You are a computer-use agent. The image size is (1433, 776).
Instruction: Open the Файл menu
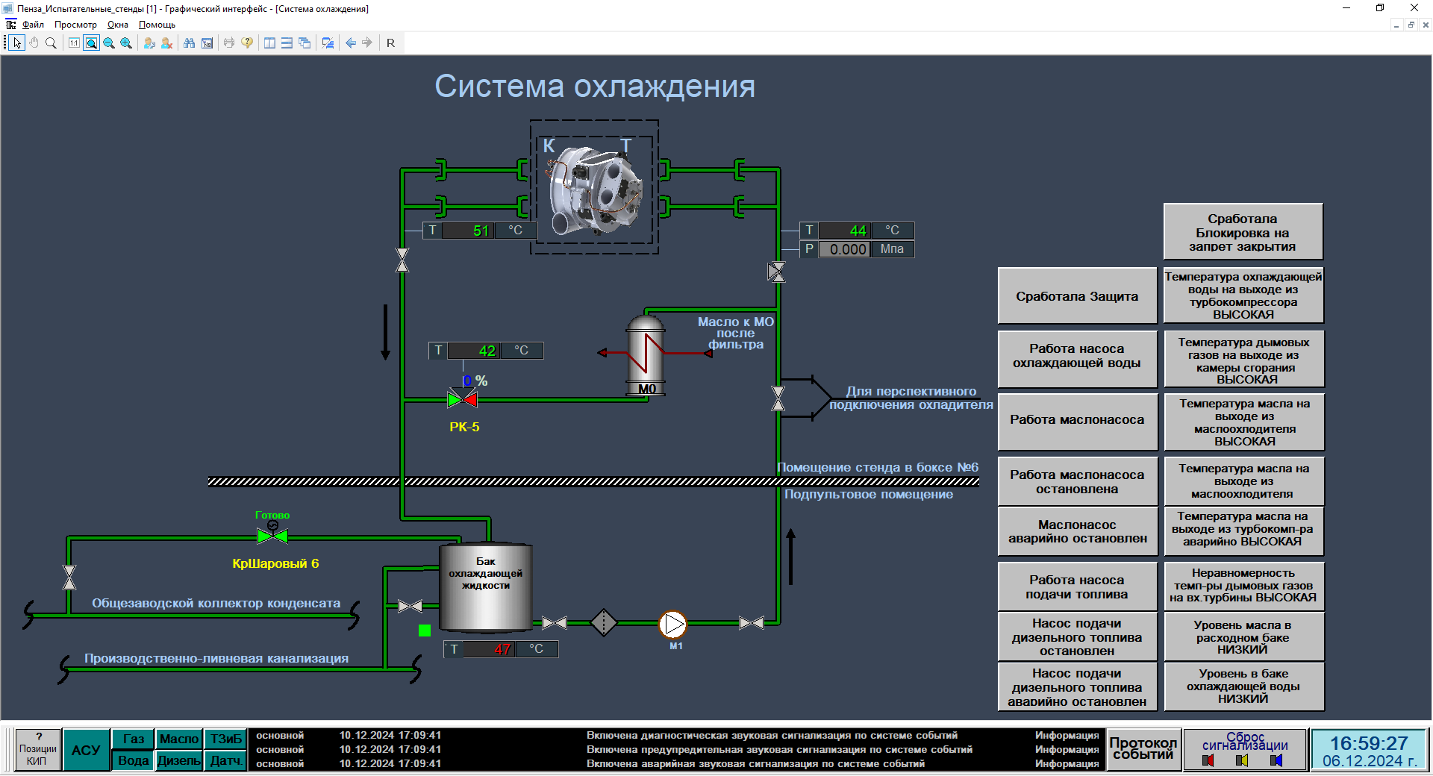click(x=33, y=25)
